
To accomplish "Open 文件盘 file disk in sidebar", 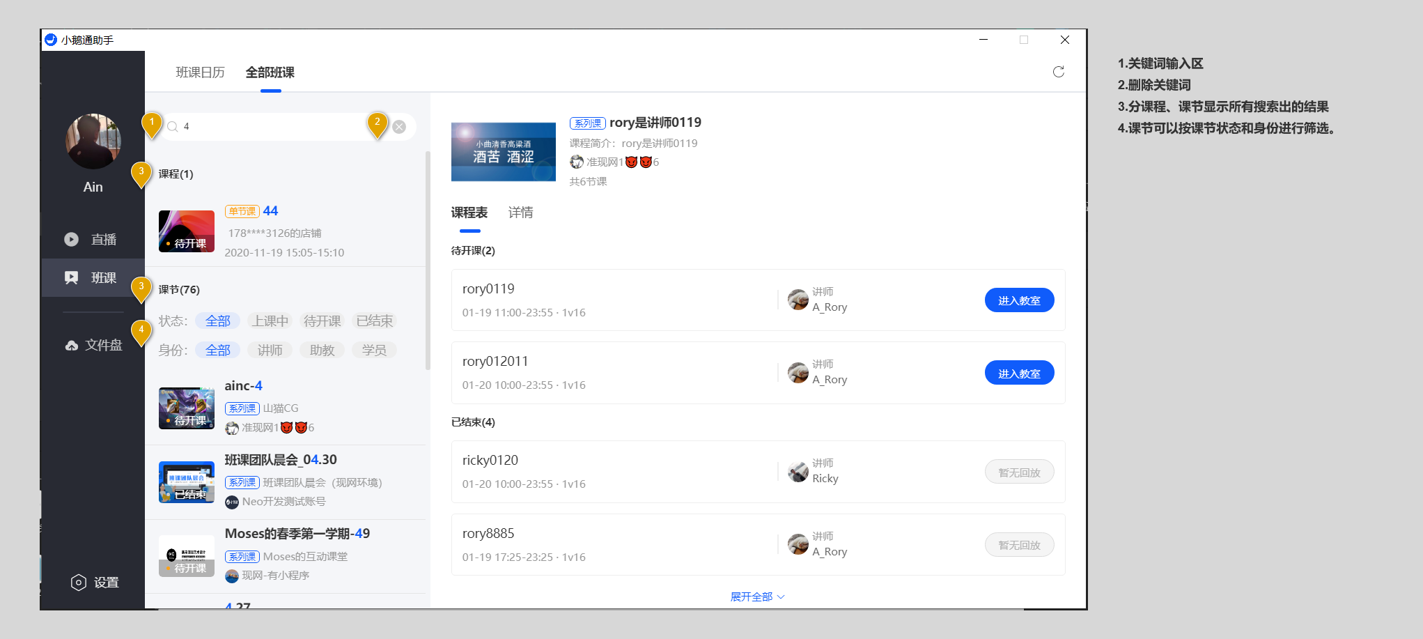I will click(93, 346).
